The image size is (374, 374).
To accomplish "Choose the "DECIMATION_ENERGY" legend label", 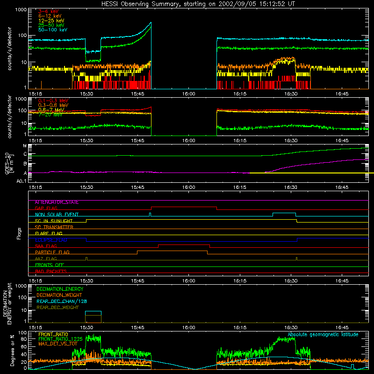I will click(60, 289).
